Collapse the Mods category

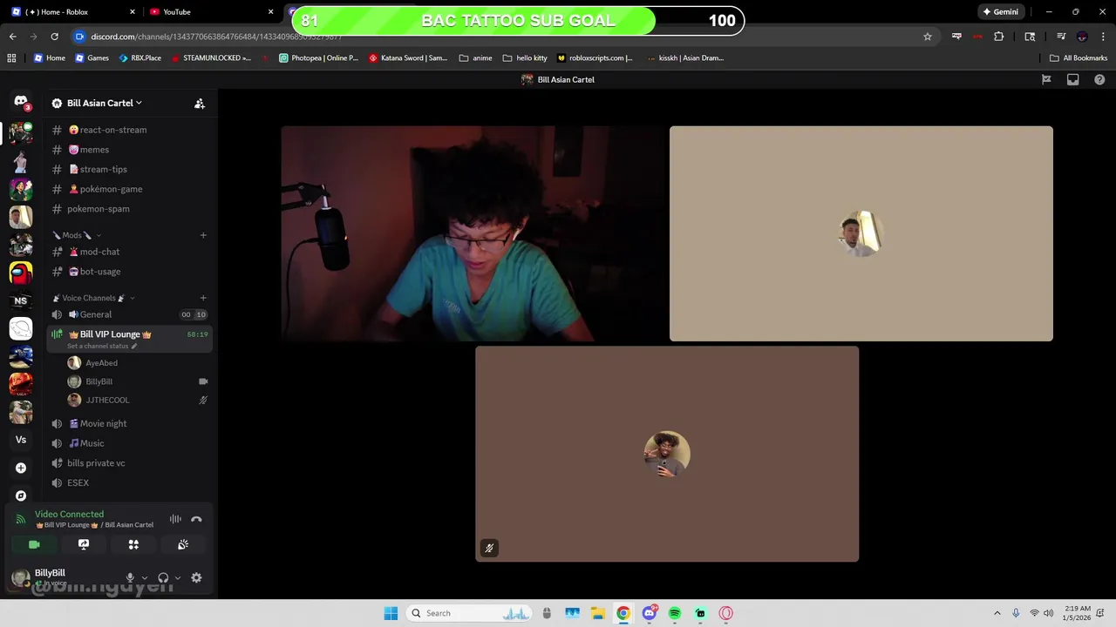(77, 235)
